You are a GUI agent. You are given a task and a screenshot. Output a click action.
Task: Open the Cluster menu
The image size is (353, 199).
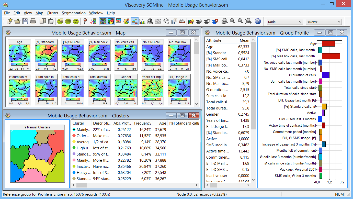pyautogui.click(x=52, y=13)
